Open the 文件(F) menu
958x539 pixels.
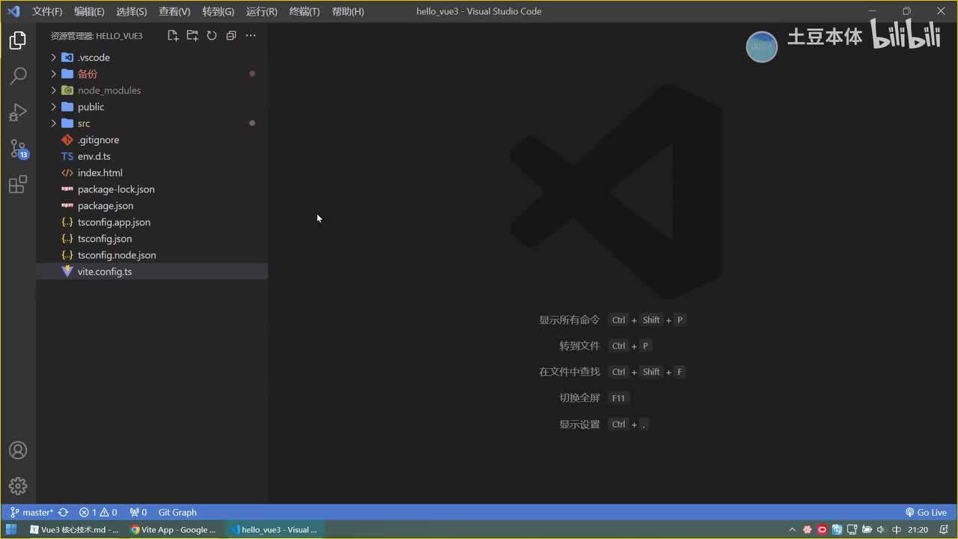[46, 11]
